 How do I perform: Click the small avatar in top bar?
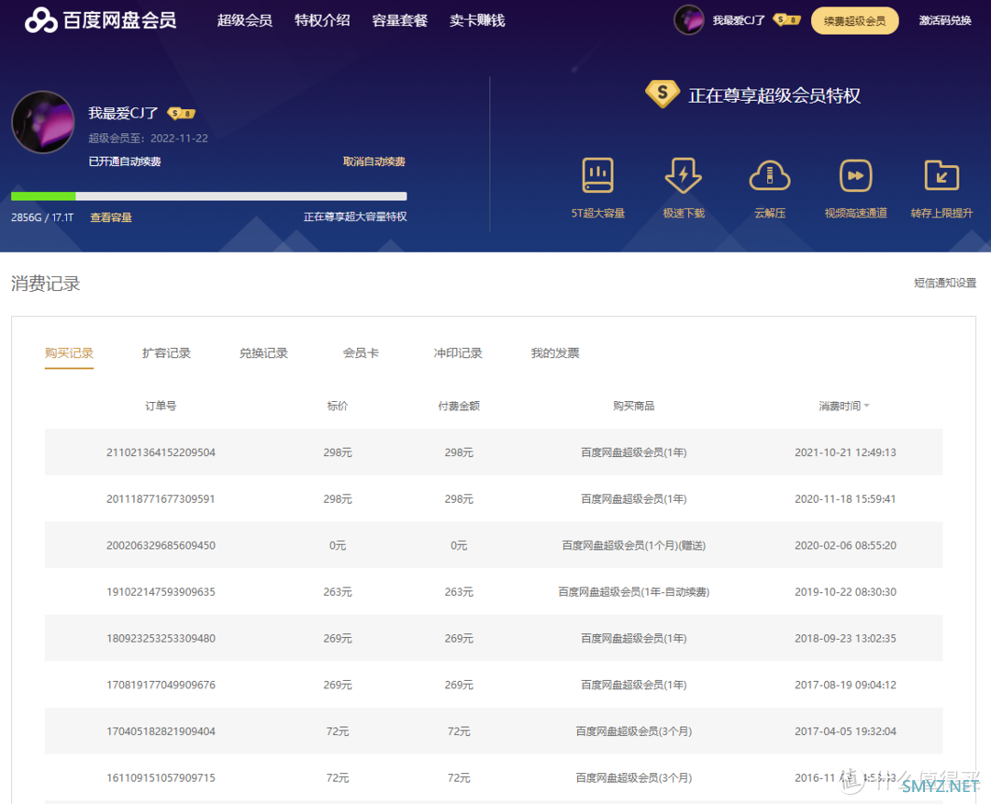click(x=688, y=20)
